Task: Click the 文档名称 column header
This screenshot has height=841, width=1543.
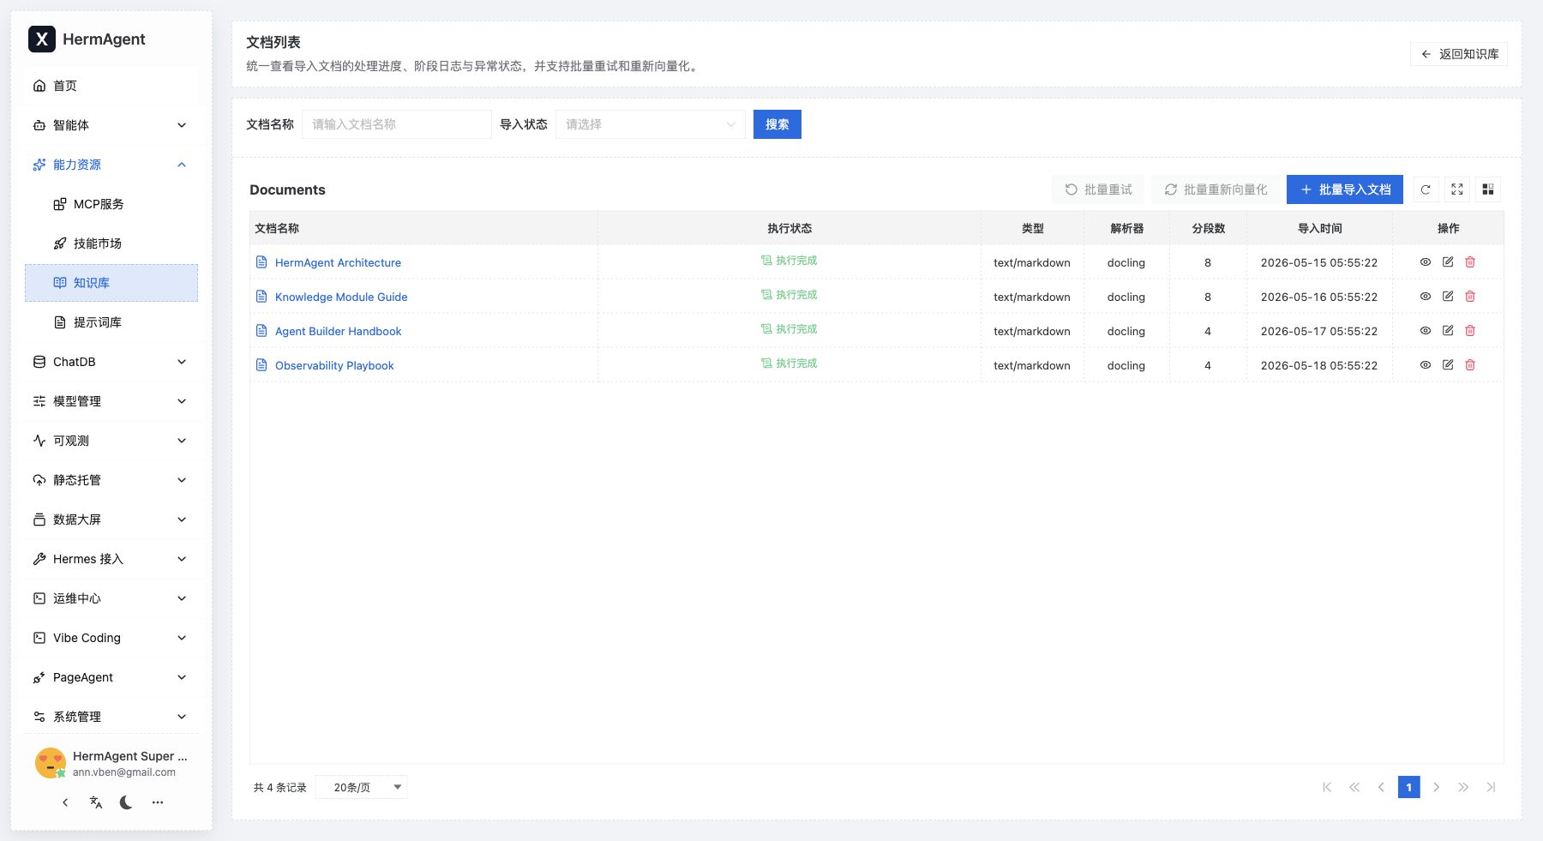Action: tap(424, 228)
